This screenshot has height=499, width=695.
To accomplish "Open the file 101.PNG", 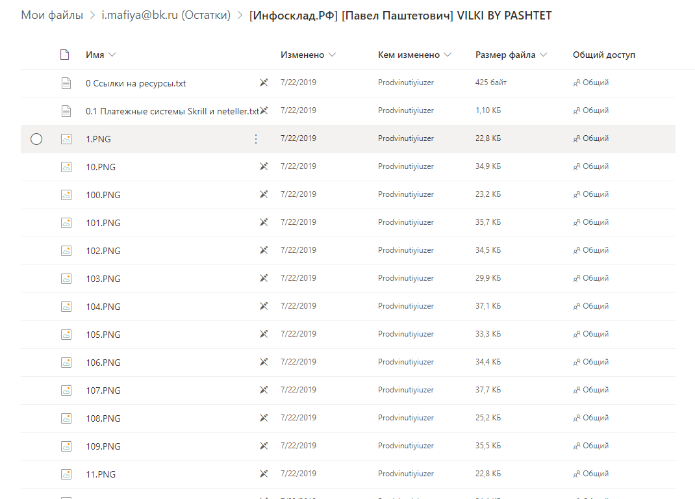I will (x=103, y=223).
